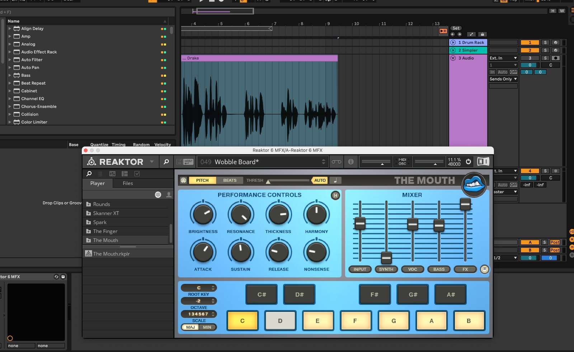Change the OCTAVE -2 selector
This screenshot has width=574, height=352.
[199, 301]
